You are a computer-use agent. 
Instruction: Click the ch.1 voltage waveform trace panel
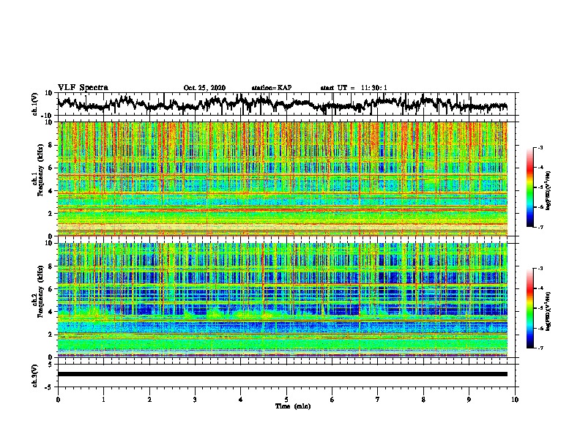pyautogui.click(x=288, y=104)
